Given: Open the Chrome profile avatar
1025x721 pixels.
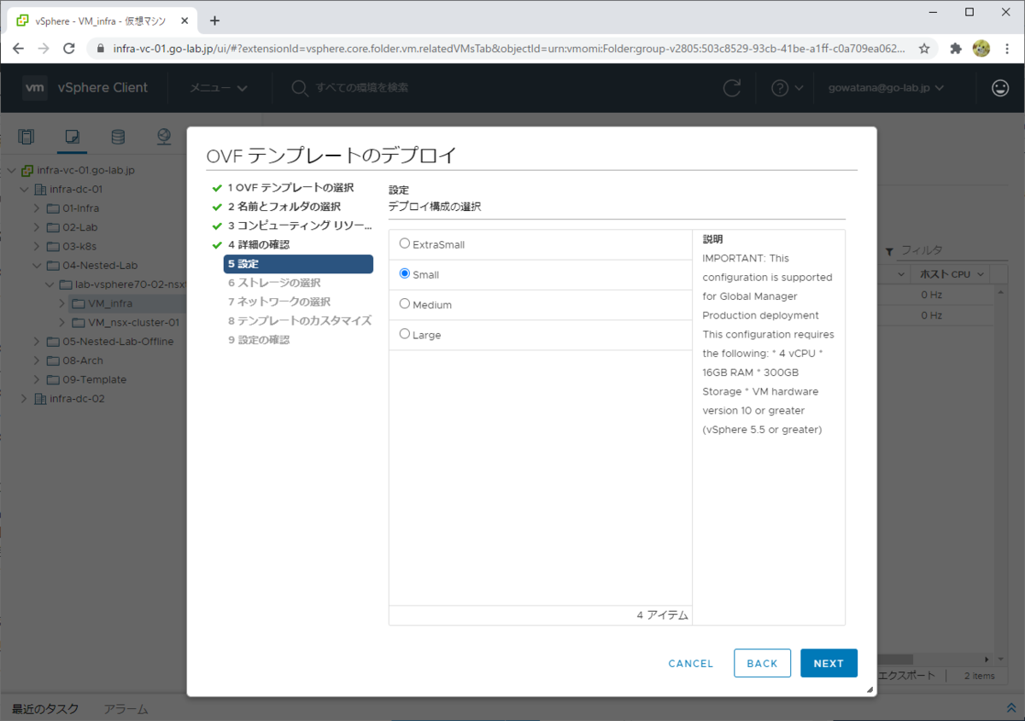Looking at the screenshot, I should [981, 49].
